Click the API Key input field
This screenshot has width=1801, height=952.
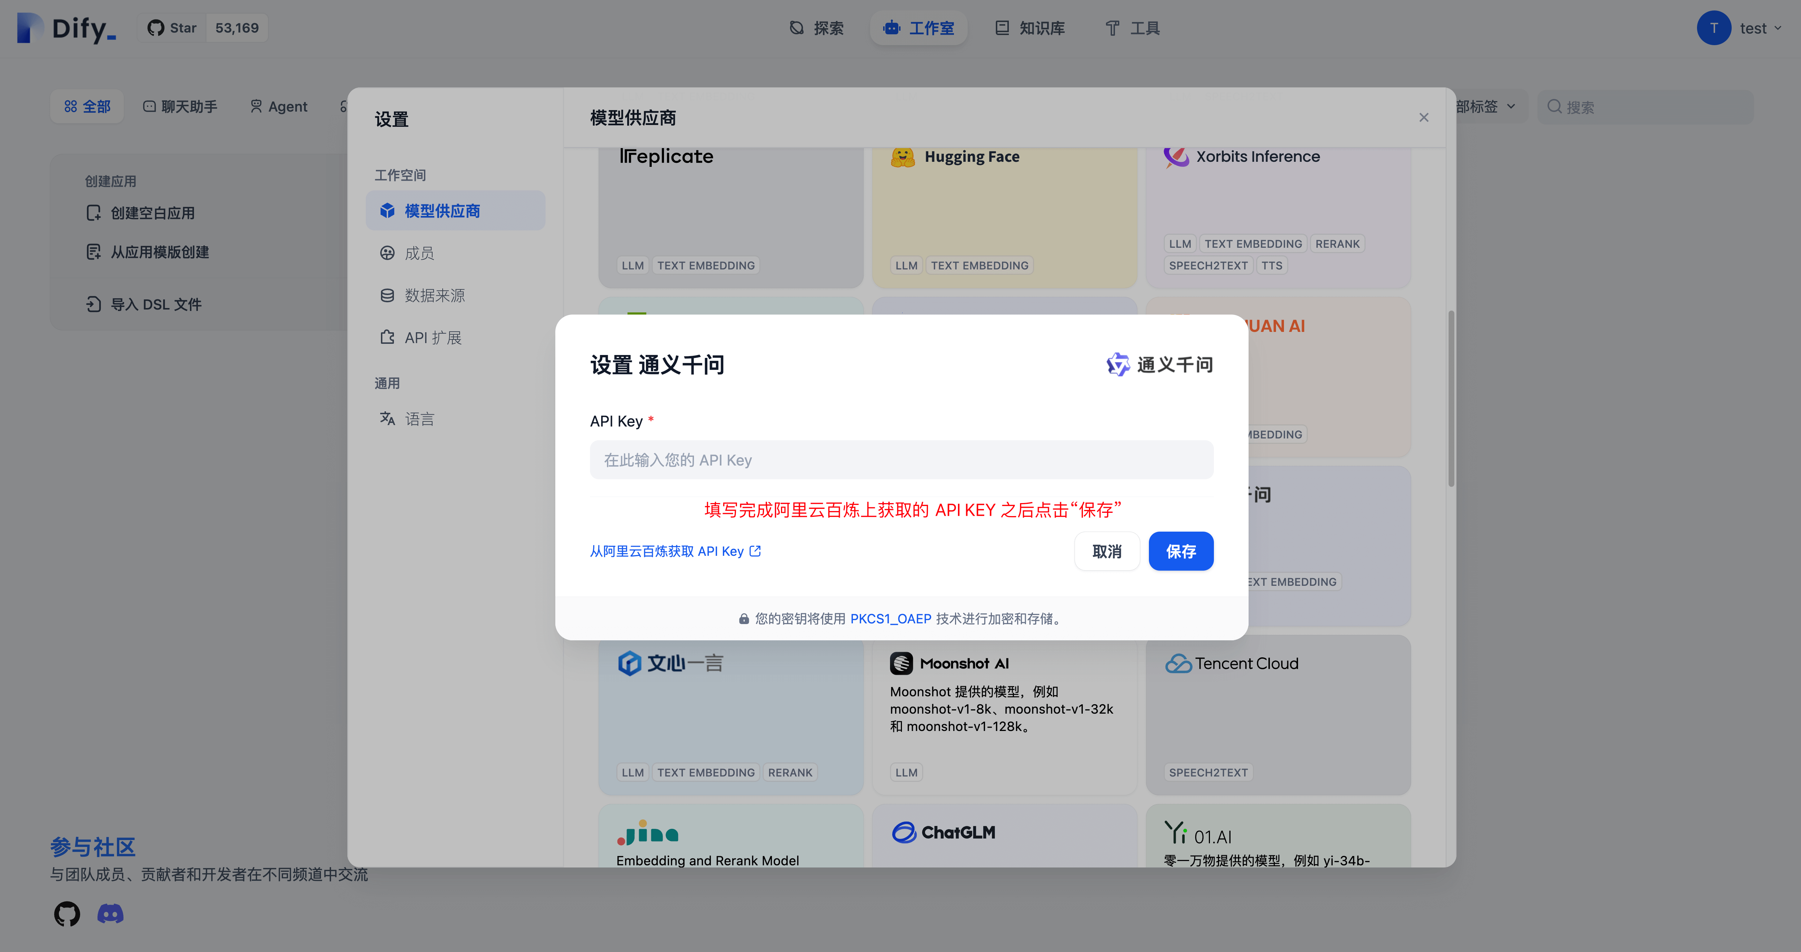[901, 459]
